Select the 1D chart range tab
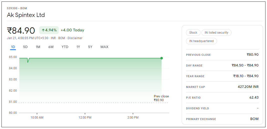267x129 pixels. (13, 47)
